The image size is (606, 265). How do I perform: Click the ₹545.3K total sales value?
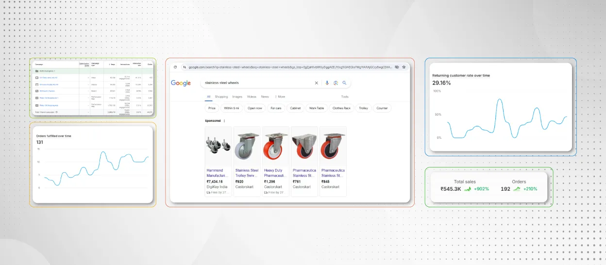451,189
